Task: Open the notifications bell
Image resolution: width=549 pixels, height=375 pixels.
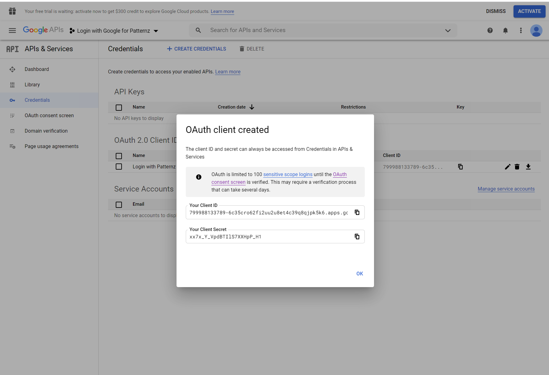Action: [505, 31]
